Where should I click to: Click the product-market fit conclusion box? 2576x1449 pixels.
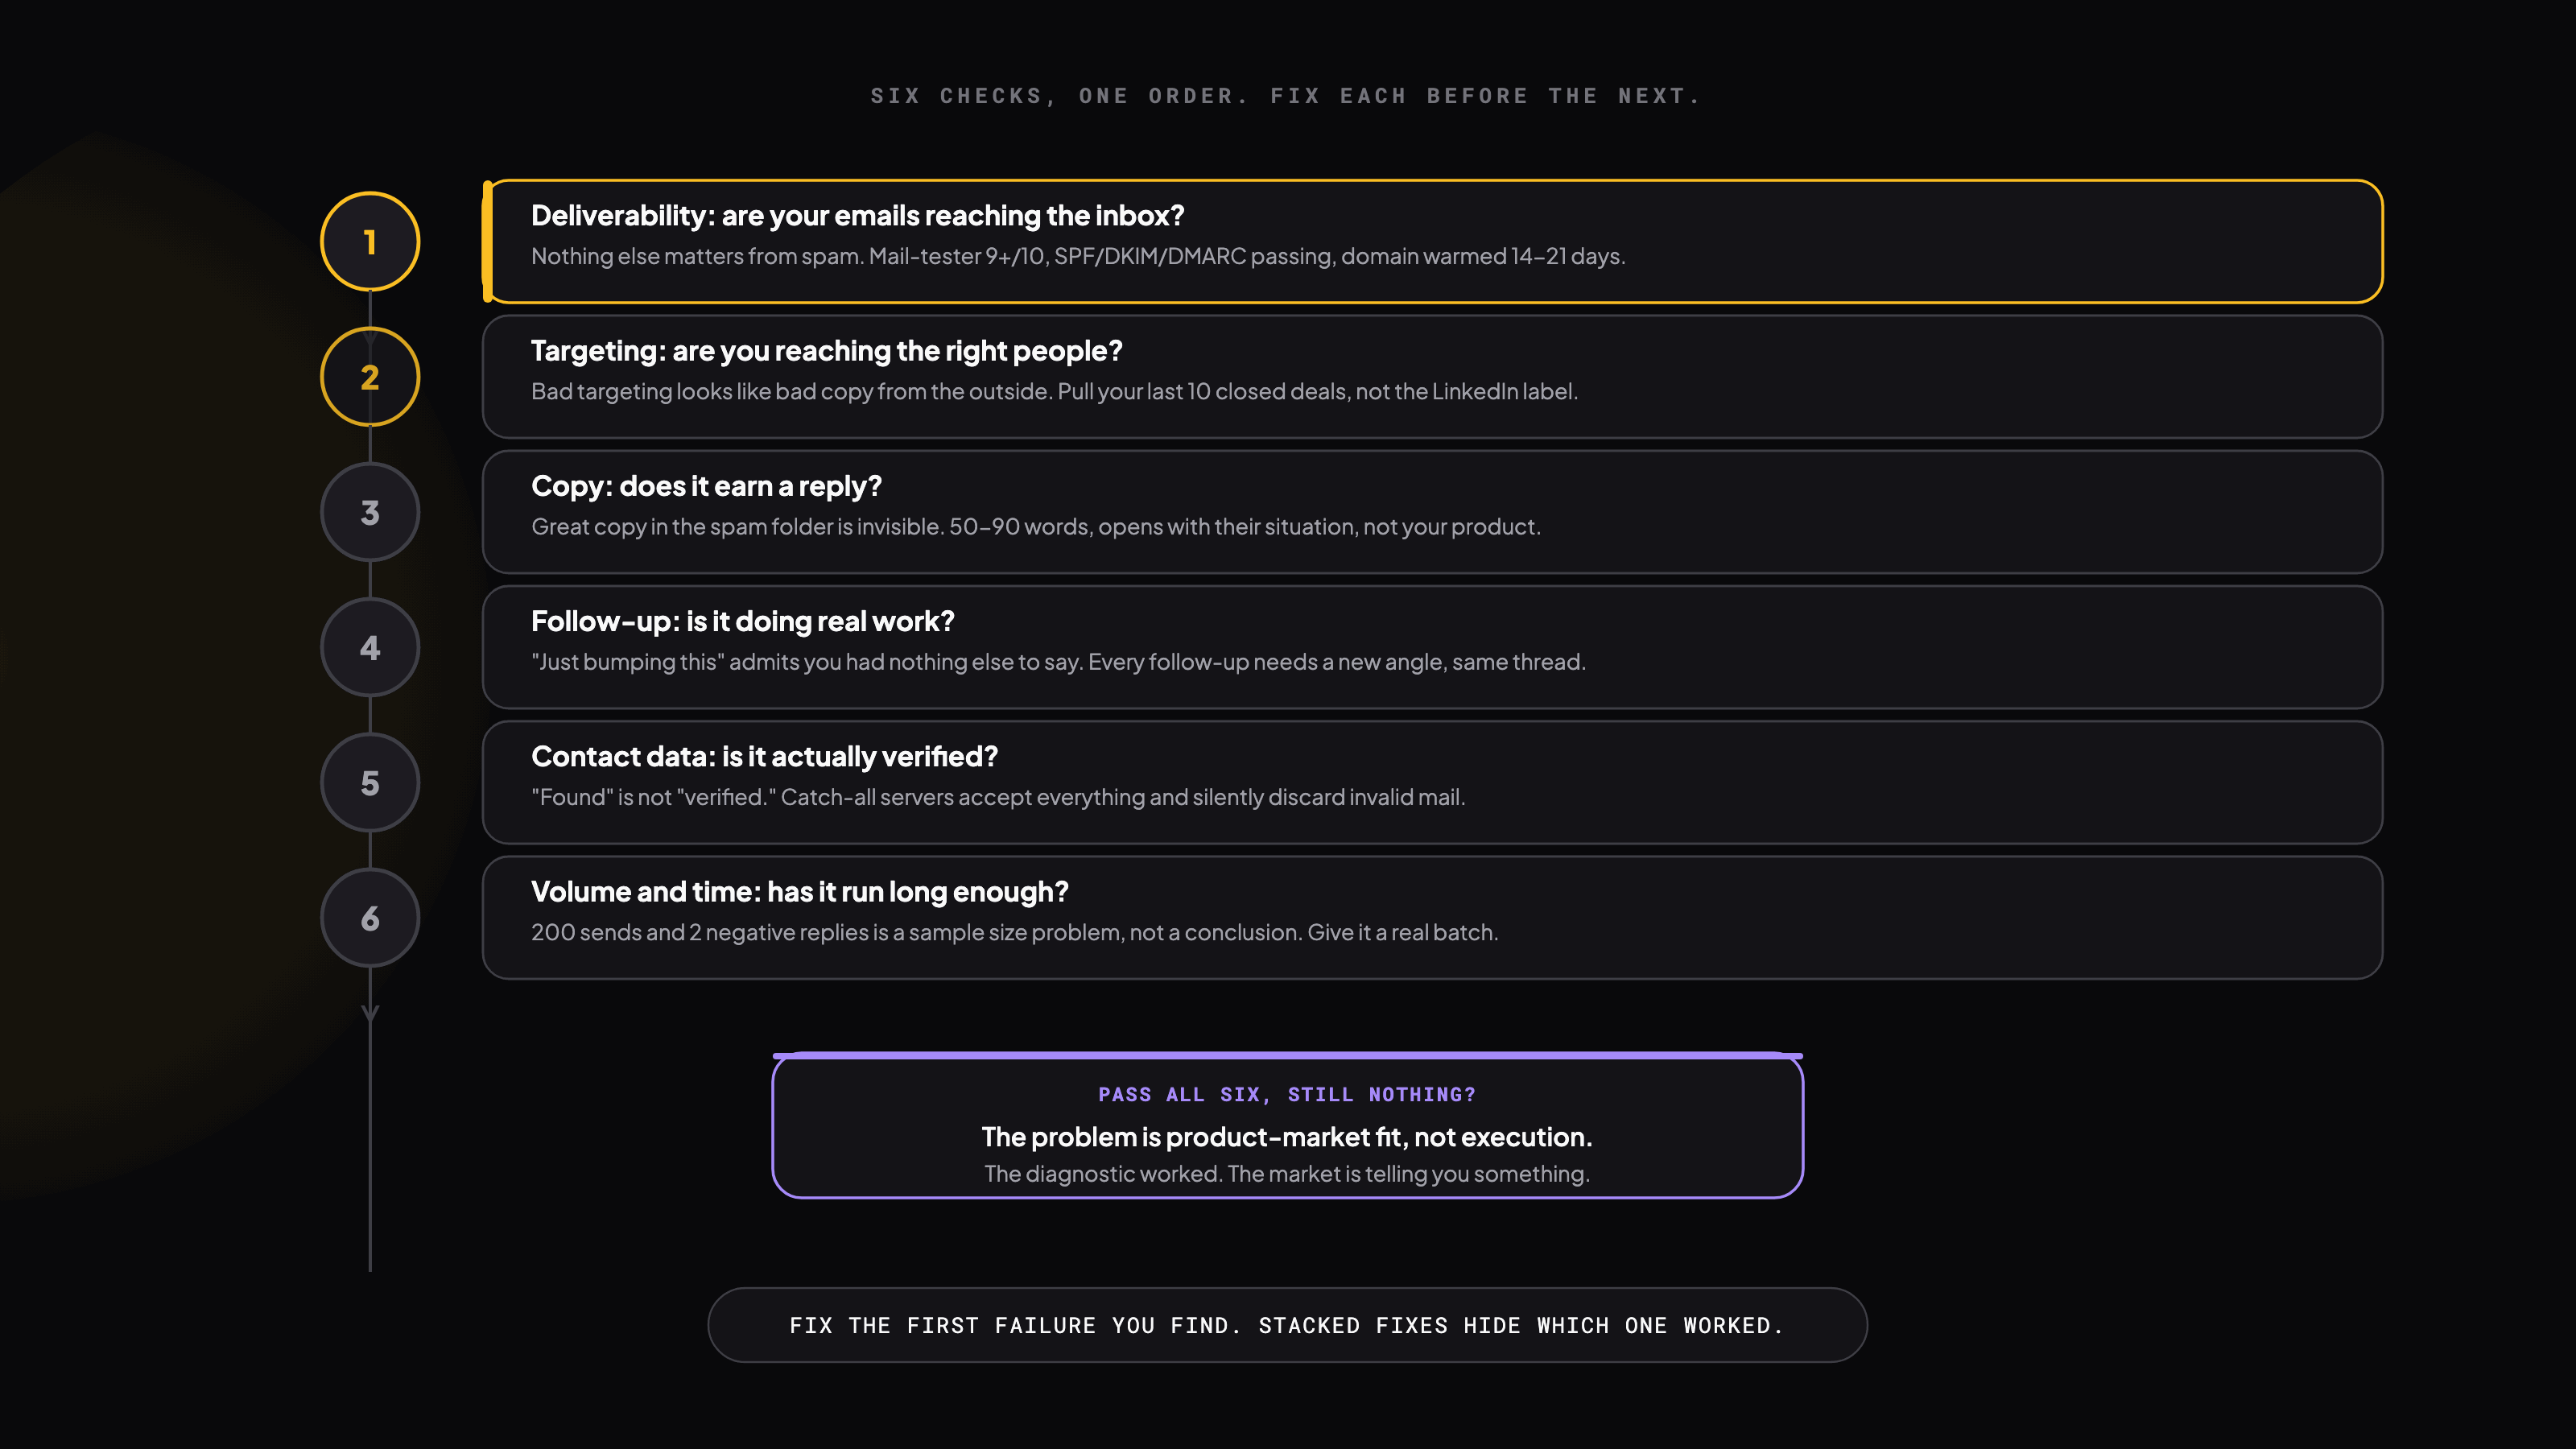point(1287,1125)
